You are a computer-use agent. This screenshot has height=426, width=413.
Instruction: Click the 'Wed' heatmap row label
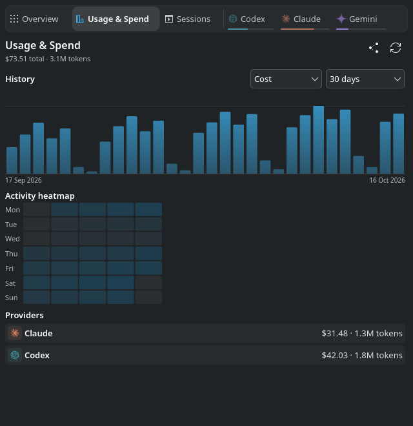(12, 239)
